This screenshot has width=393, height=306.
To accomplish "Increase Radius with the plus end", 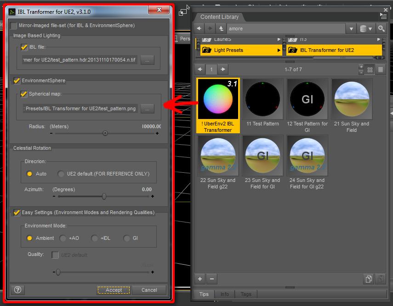I will coord(157,133).
